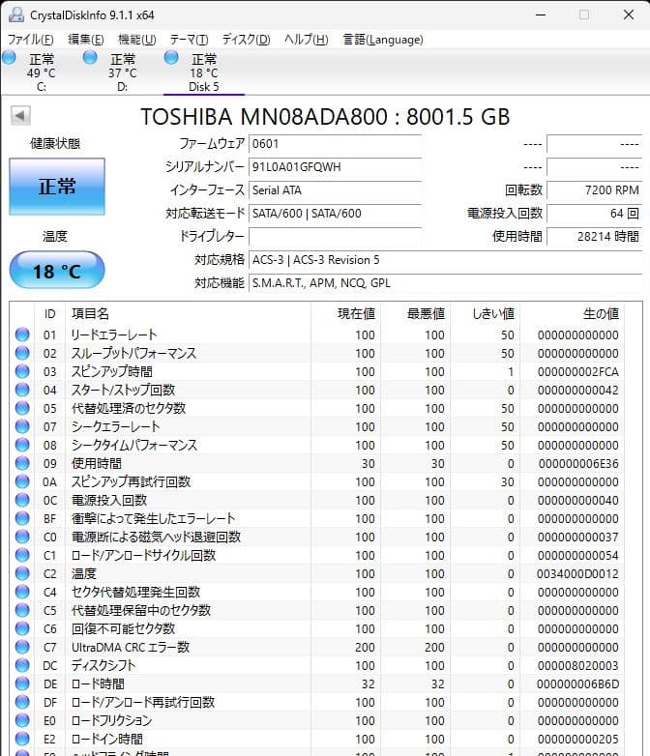650x756 pixels.
Task: Click status icon for DE ロード時間
Action: [22, 683]
